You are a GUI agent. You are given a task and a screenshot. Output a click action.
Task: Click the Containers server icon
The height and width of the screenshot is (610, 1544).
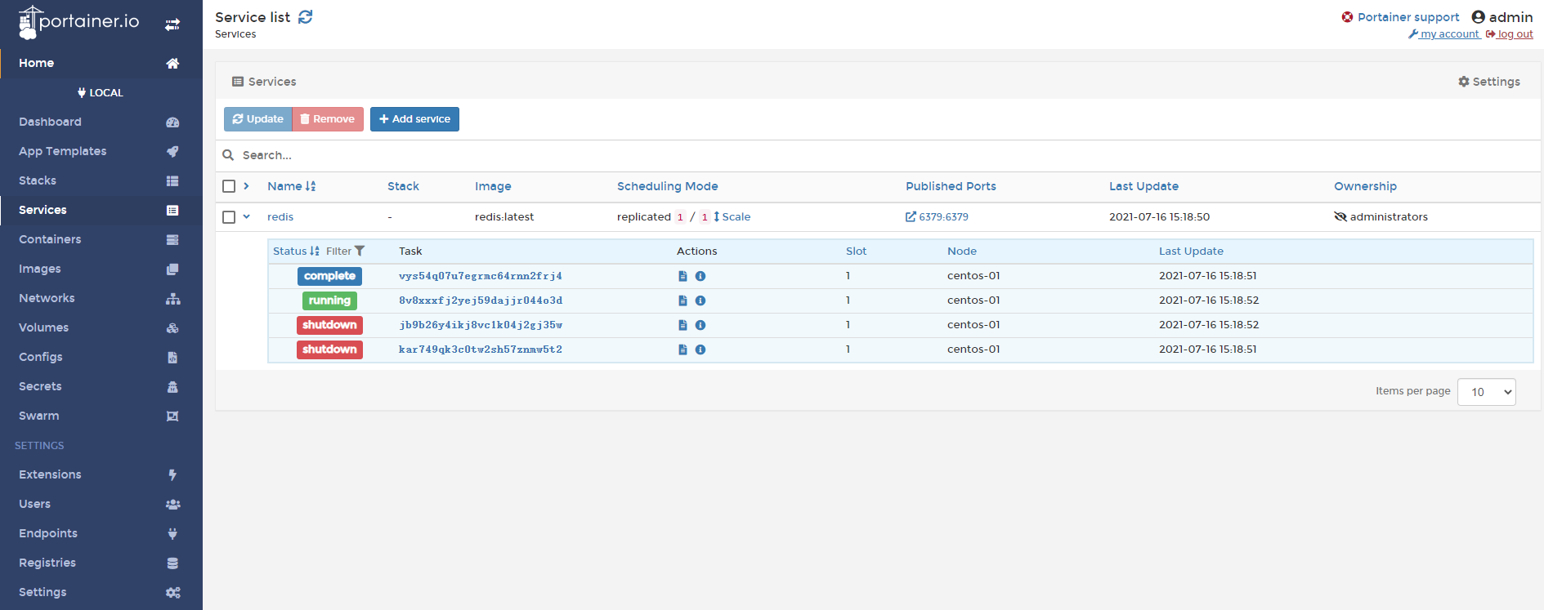coord(172,239)
